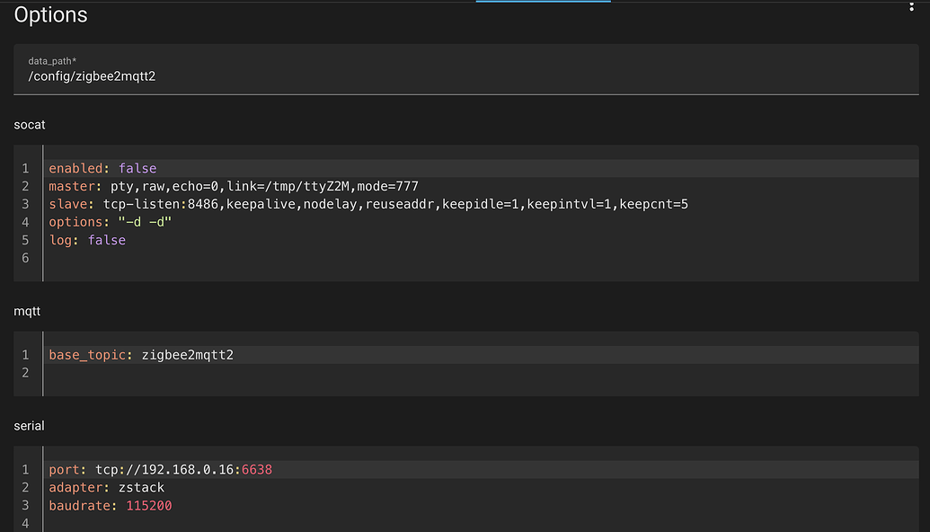Viewport: 930px width, 532px height.
Task: Click the socat section heading
Action: tap(29, 124)
